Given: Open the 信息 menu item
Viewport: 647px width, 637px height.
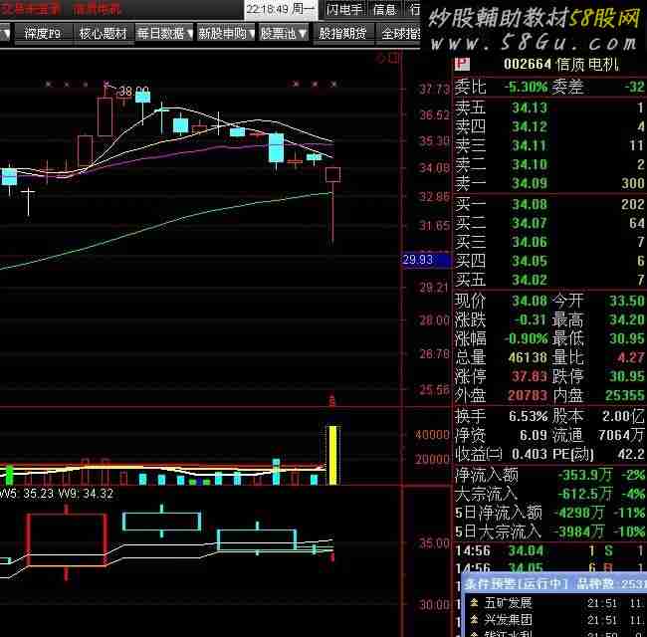Looking at the screenshot, I should (384, 9).
